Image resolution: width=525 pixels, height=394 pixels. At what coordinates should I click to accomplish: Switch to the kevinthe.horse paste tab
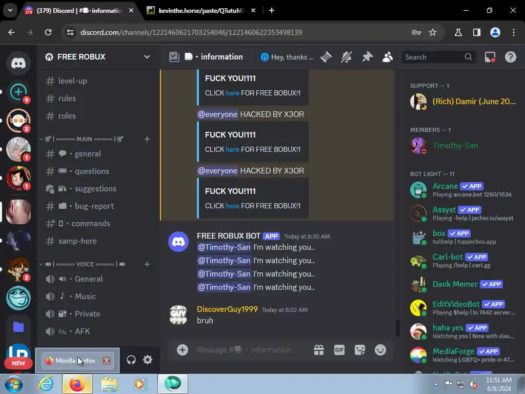[x=200, y=11]
